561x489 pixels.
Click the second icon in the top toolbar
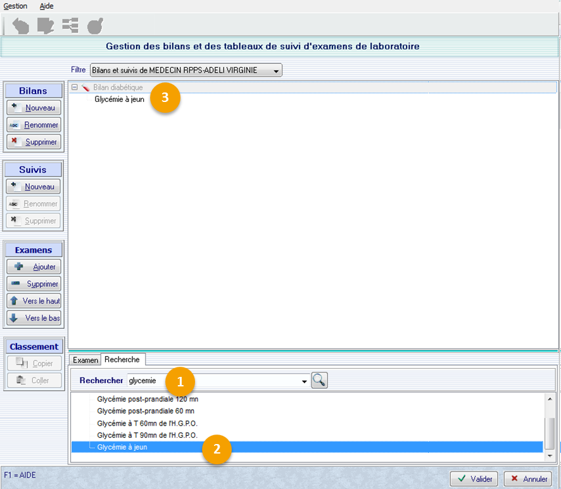tap(46, 26)
